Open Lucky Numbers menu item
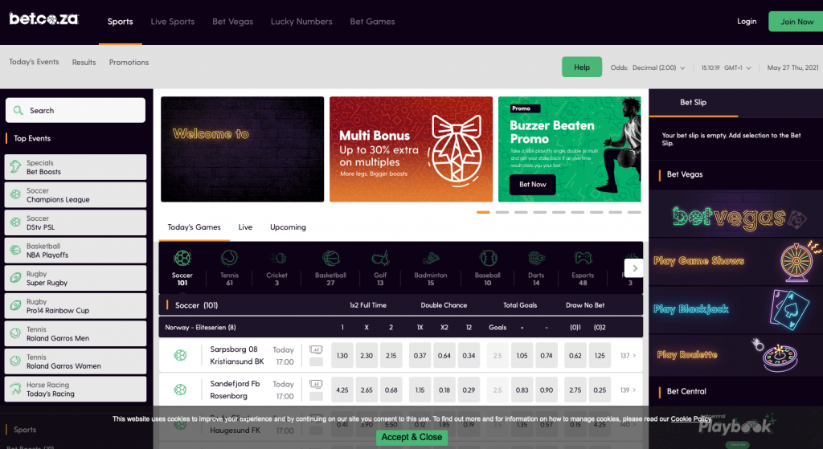 (301, 22)
